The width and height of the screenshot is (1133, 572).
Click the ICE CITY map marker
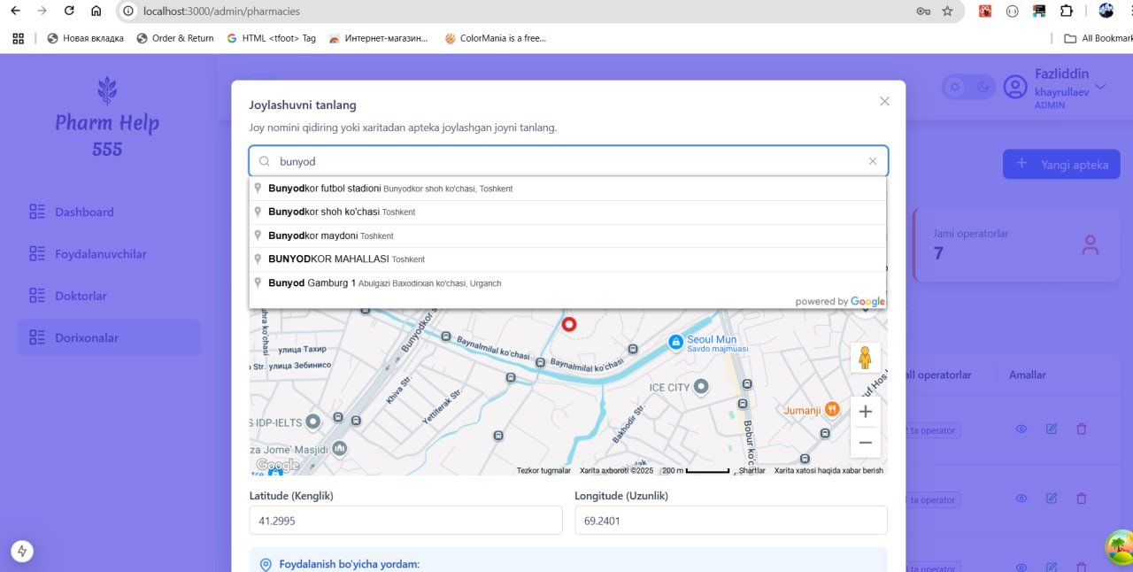[x=702, y=386]
